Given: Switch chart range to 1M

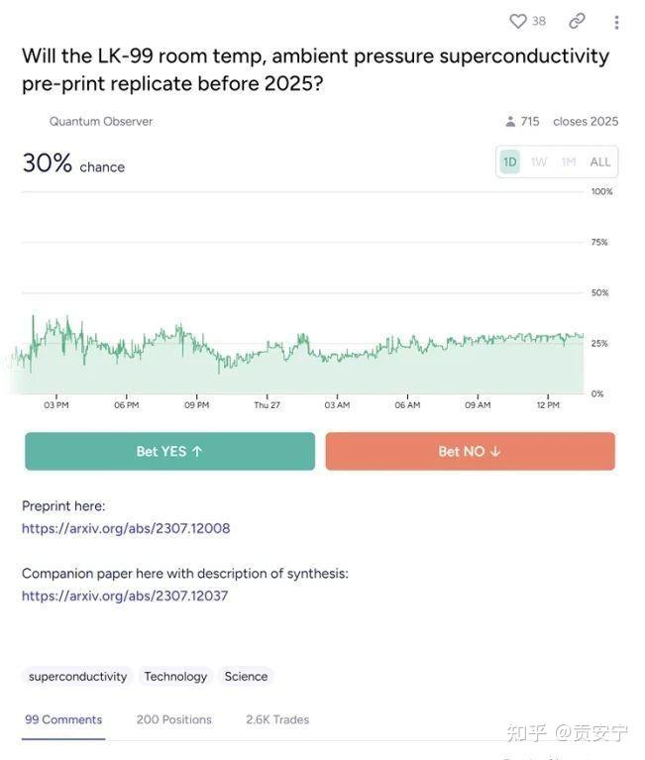Looking at the screenshot, I should 569,162.
